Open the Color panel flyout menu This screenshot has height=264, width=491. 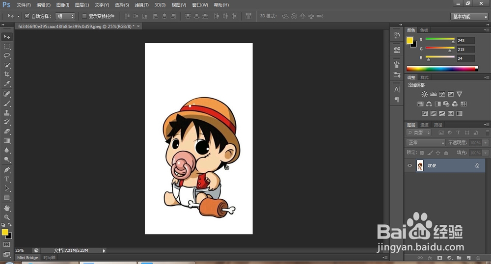click(486, 30)
